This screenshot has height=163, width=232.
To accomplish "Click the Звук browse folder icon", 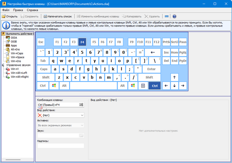I will (x=81, y=135).
